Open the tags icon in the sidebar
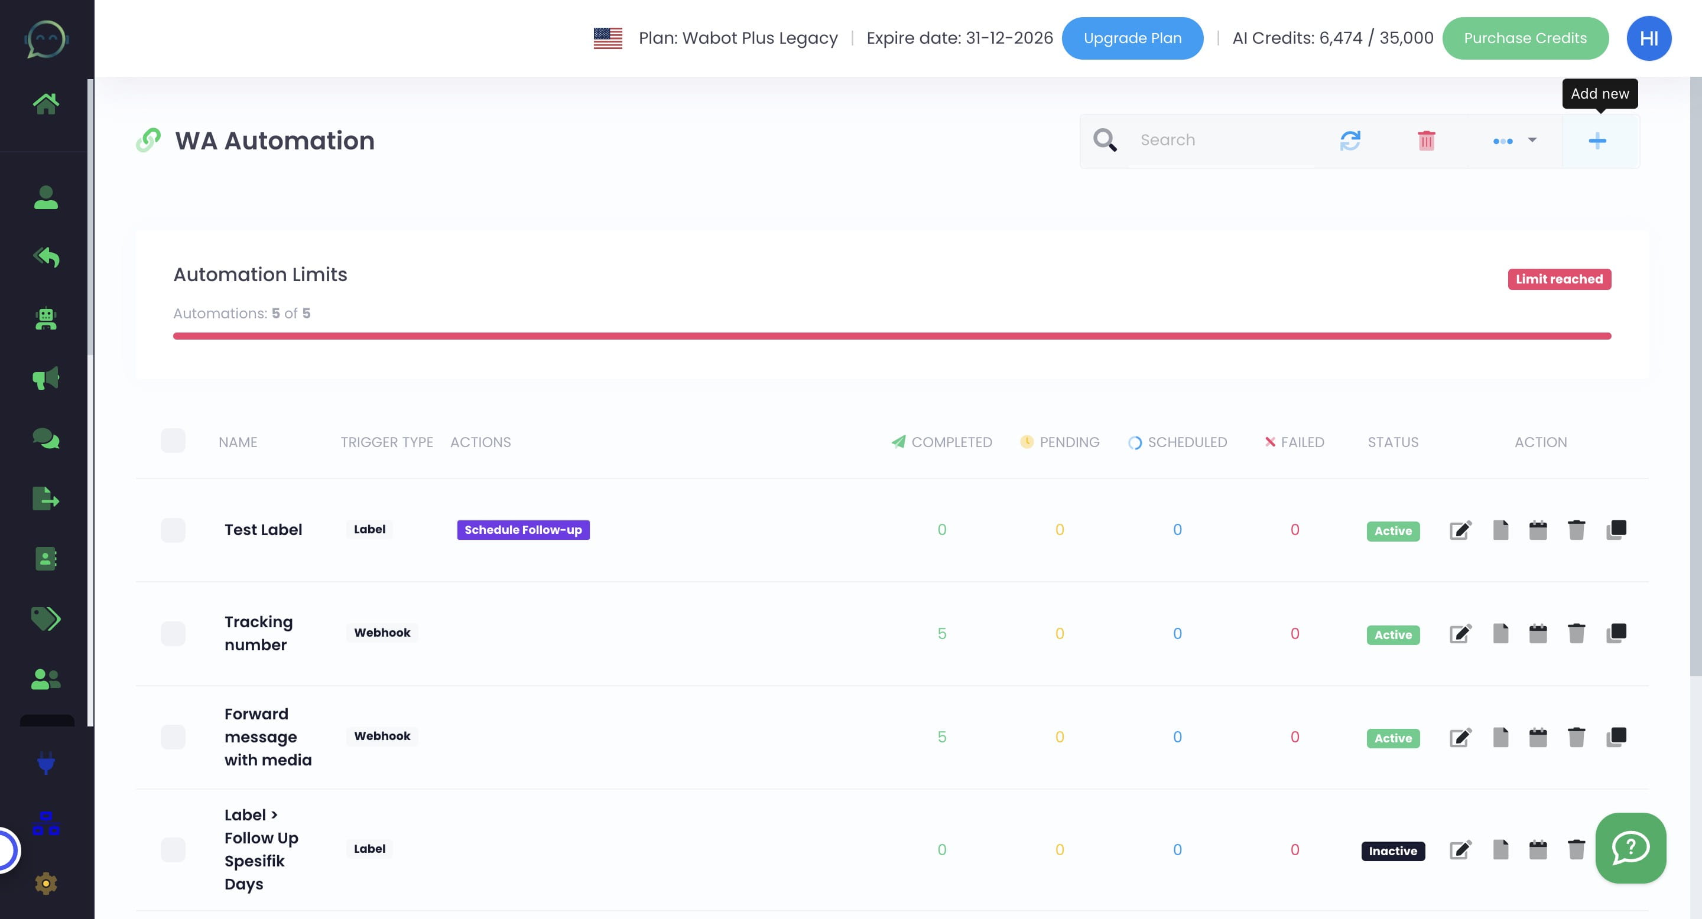Screen dimensions: 1702x919 click(46, 618)
